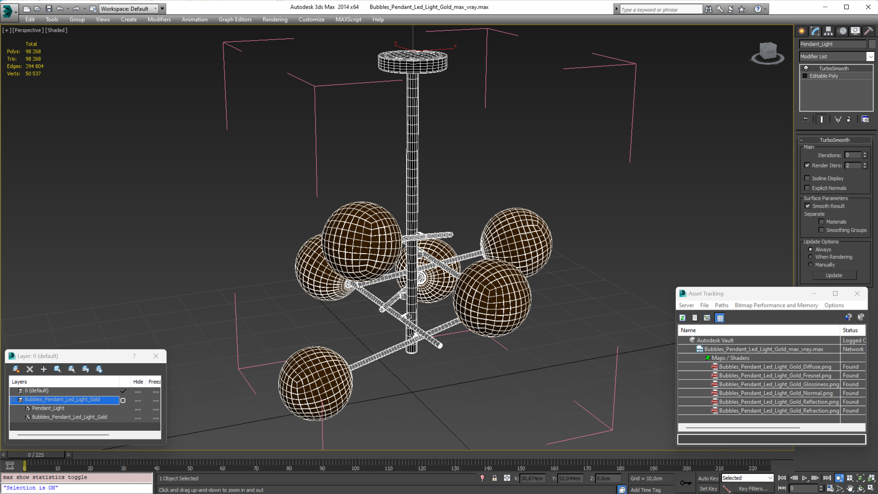The width and height of the screenshot is (878, 494).
Task: Click the Open File folder icon
Action: 38,9
